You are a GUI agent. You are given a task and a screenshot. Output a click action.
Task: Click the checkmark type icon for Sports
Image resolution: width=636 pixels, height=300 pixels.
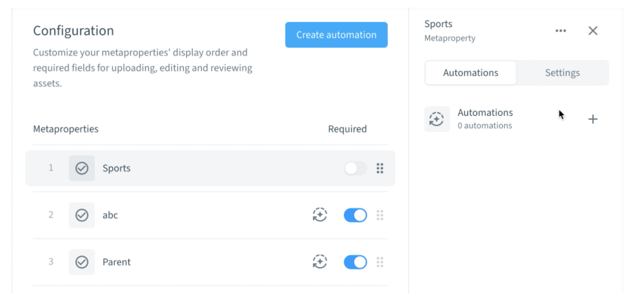(x=82, y=168)
